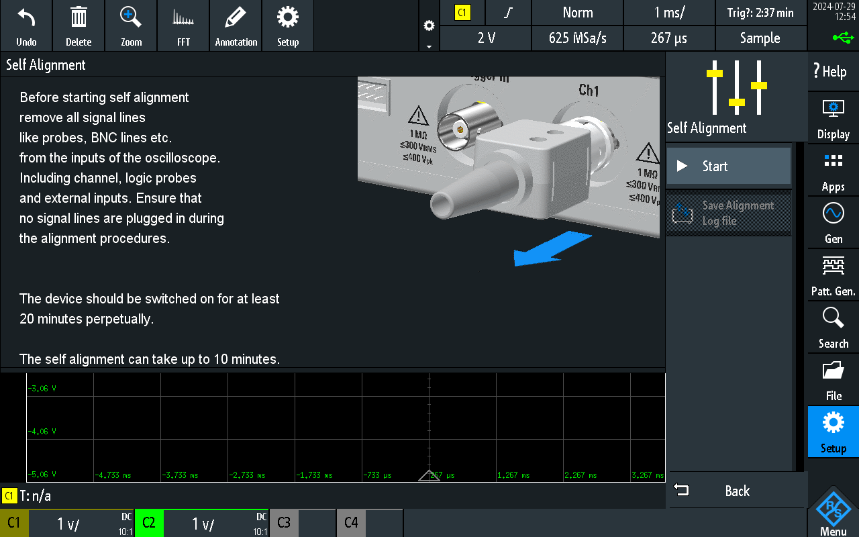Open the Gen waveform generator
The width and height of the screenshot is (859, 537).
pyautogui.click(x=833, y=223)
